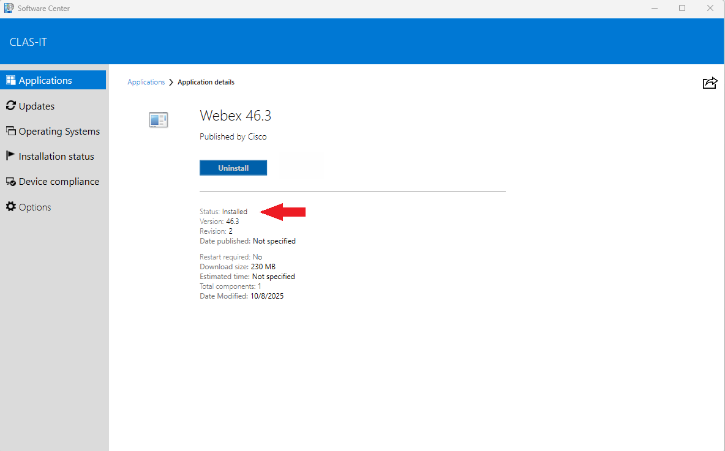Click the Total components: 1 line
Image resolution: width=725 pixels, height=451 pixels.
[230, 286]
